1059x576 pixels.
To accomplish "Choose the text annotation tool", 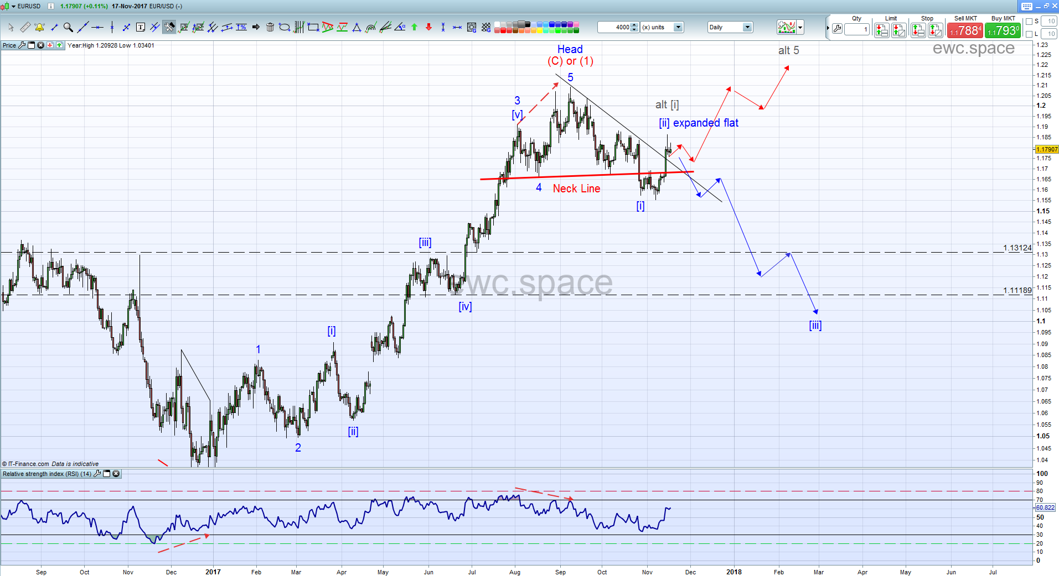I will 141,27.
